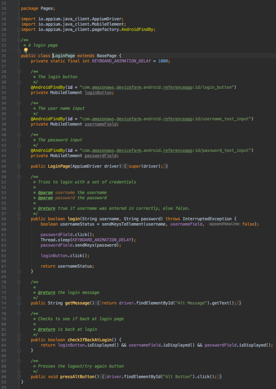Click line number 94 in the gutter
Screen dimensions: 276x389
click(x=4, y=387)
